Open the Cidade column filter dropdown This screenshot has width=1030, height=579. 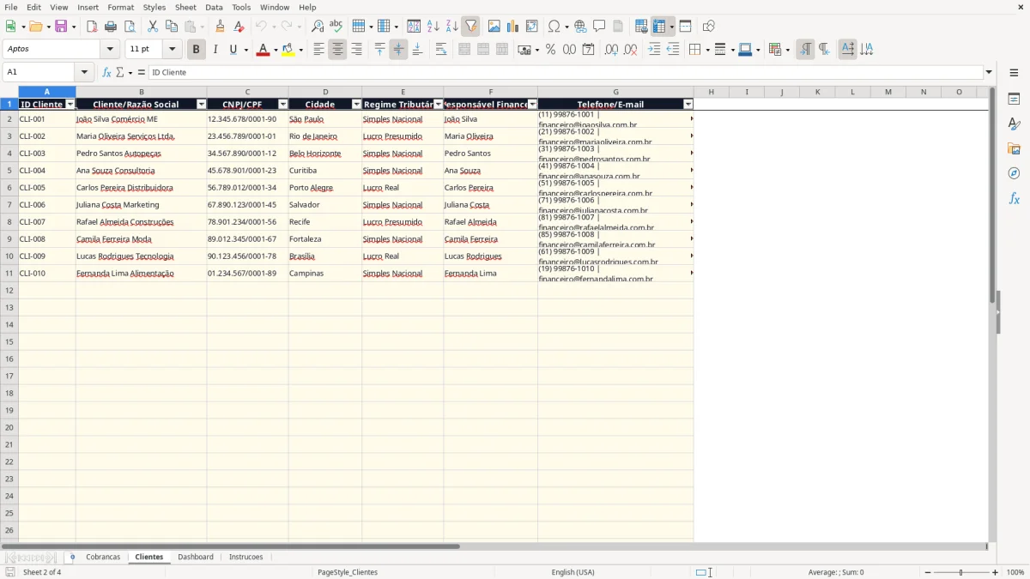click(356, 104)
